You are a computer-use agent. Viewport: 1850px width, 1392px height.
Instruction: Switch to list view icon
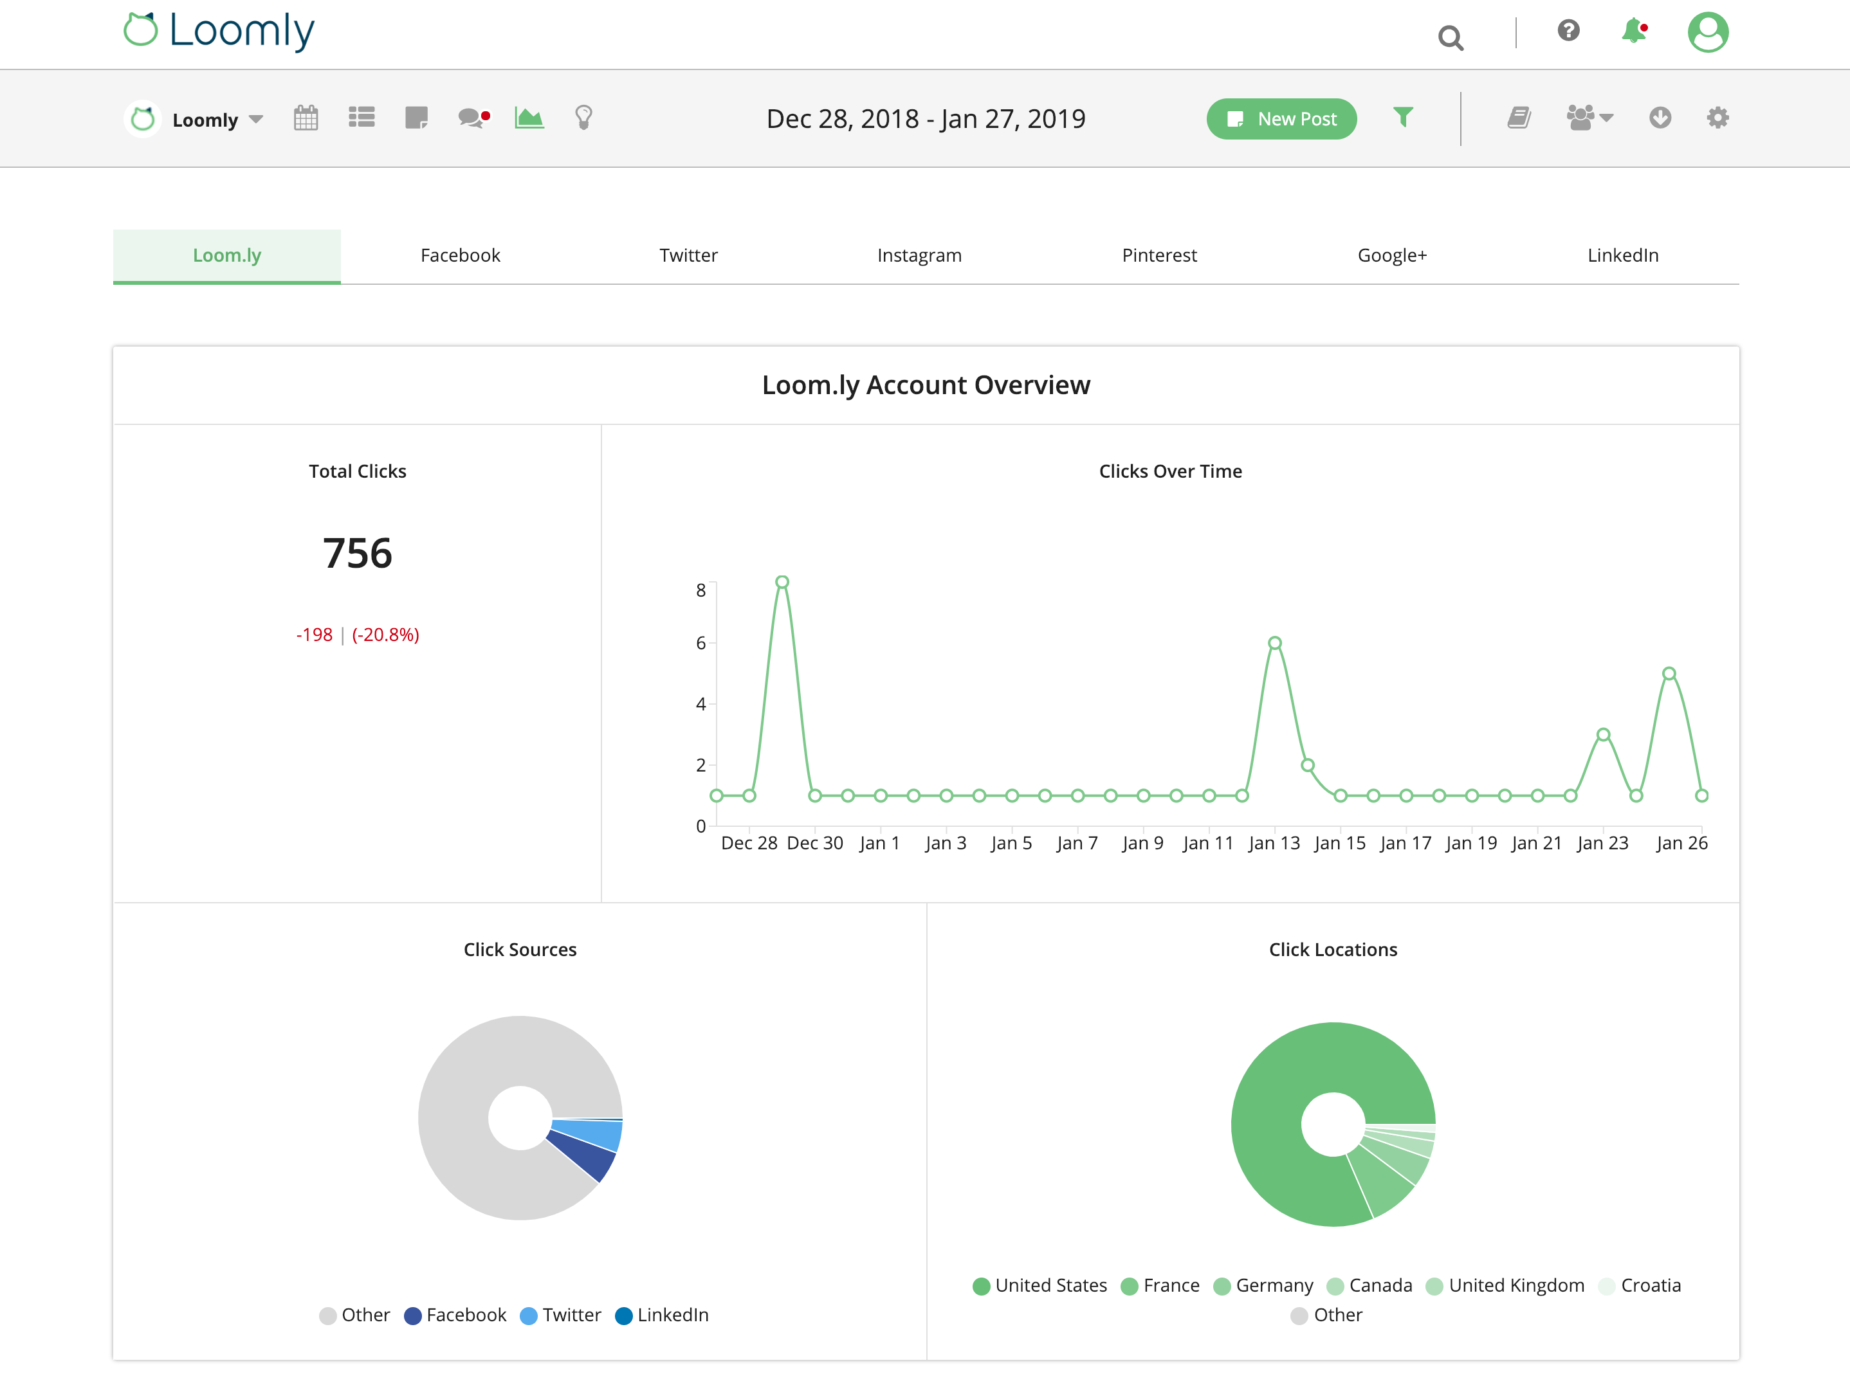click(x=362, y=118)
